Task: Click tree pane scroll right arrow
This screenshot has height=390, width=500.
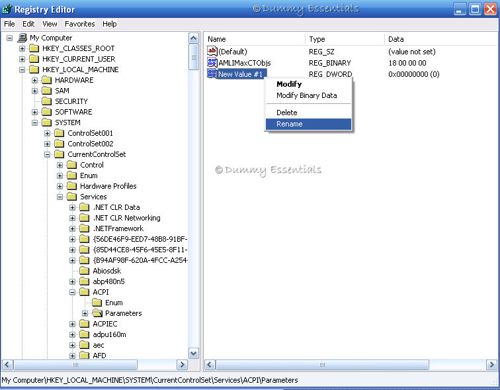Action: [182, 365]
